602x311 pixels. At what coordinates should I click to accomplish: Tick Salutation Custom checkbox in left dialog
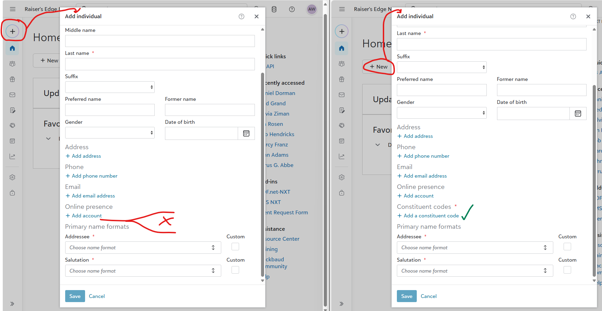235,270
